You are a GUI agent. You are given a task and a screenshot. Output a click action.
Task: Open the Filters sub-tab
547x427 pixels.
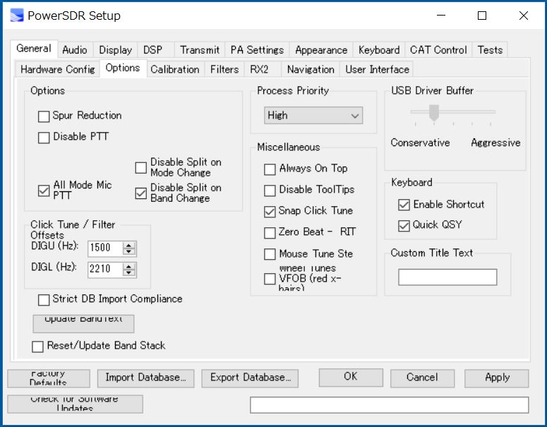click(224, 69)
